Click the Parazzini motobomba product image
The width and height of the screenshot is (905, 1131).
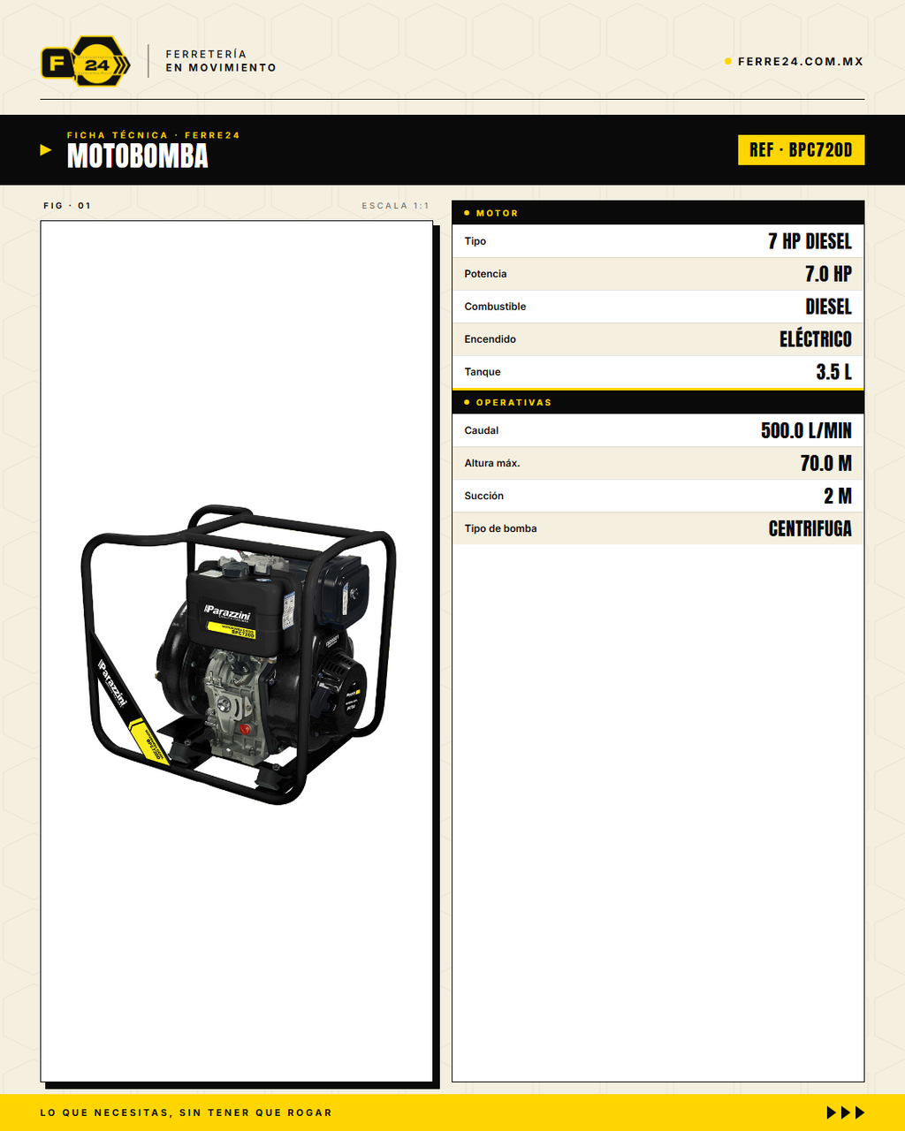238,654
